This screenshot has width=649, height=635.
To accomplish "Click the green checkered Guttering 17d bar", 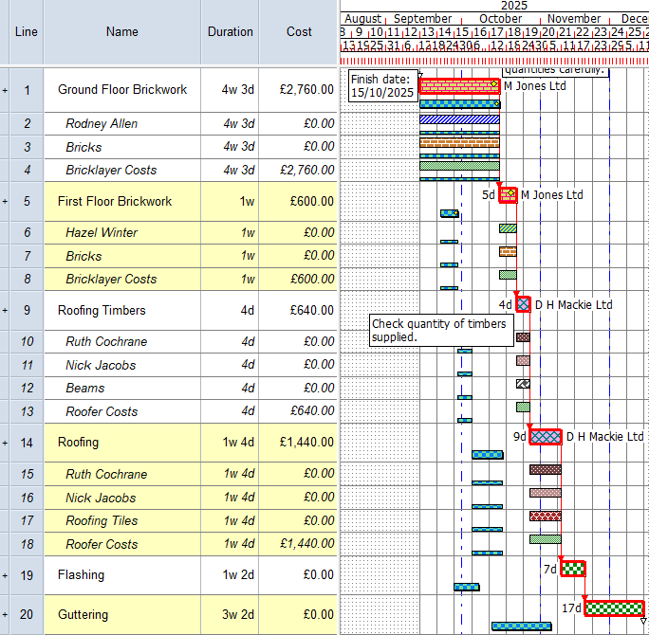I will [614, 608].
